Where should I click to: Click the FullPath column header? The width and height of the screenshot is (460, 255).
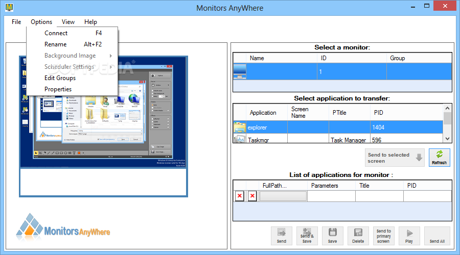(x=283, y=185)
